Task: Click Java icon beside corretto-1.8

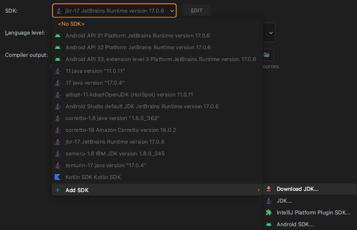Action: click(x=58, y=118)
